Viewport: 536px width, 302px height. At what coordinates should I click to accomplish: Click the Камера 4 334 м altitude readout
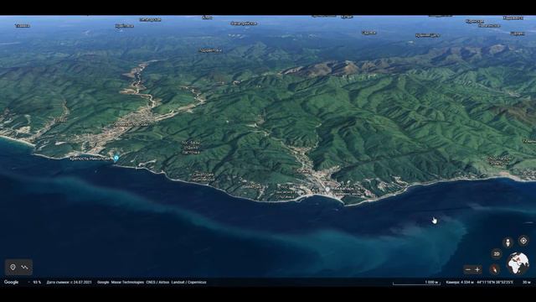click(x=460, y=282)
